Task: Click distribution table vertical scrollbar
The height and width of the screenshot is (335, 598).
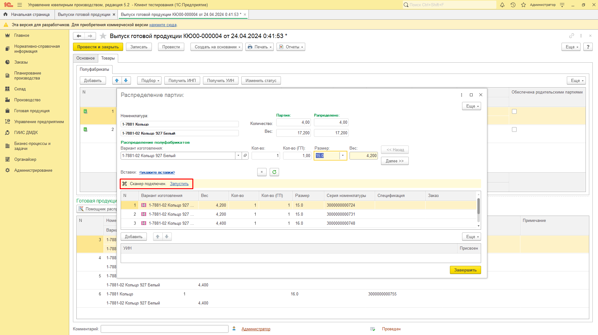Action: click(478, 206)
